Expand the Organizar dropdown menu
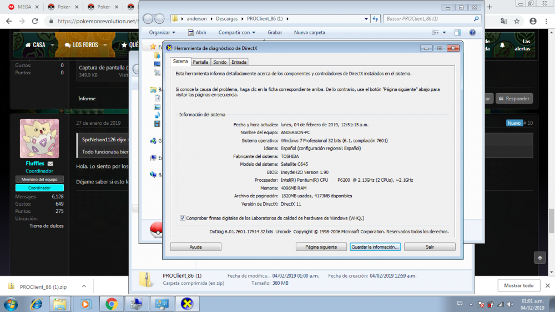The height and width of the screenshot is (312, 555). pos(162,33)
